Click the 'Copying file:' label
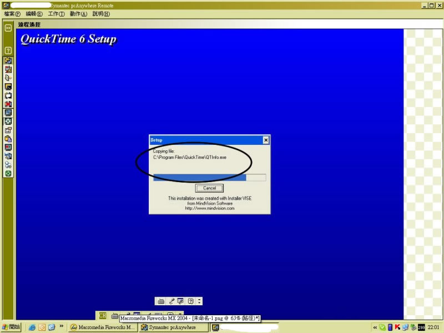Image resolution: width=444 pixels, height=333 pixels. [x=164, y=151]
